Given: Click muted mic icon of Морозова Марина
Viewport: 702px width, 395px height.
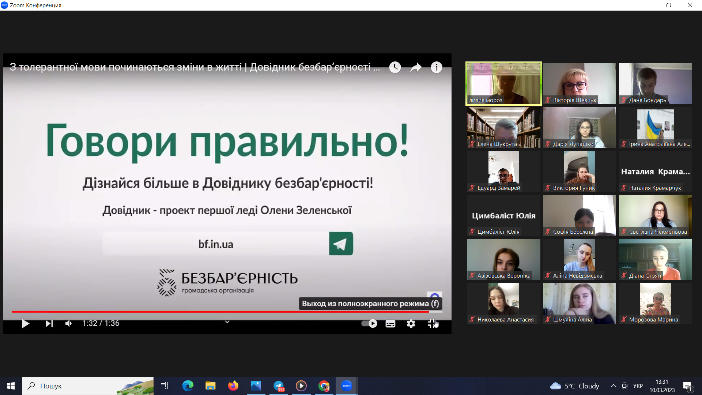Looking at the screenshot, I should click(624, 319).
